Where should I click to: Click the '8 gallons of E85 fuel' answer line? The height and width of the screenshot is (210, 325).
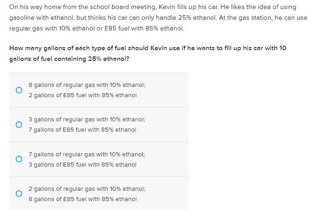pyautogui.click(x=83, y=199)
